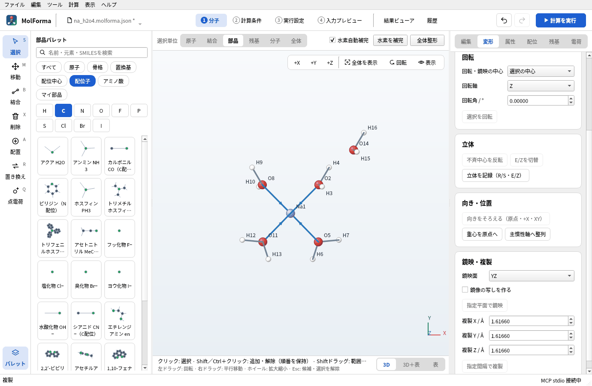592x386 pixels.
Task: Click the 計算を実行 button
Action: pos(561,20)
